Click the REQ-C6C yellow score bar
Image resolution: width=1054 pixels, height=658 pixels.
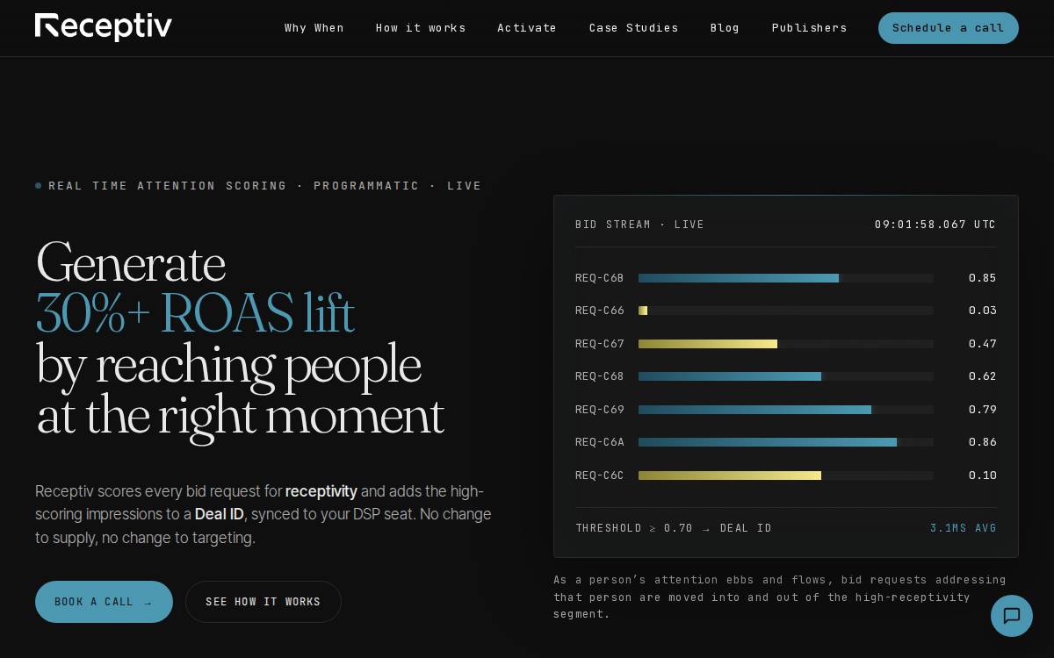[786, 476]
